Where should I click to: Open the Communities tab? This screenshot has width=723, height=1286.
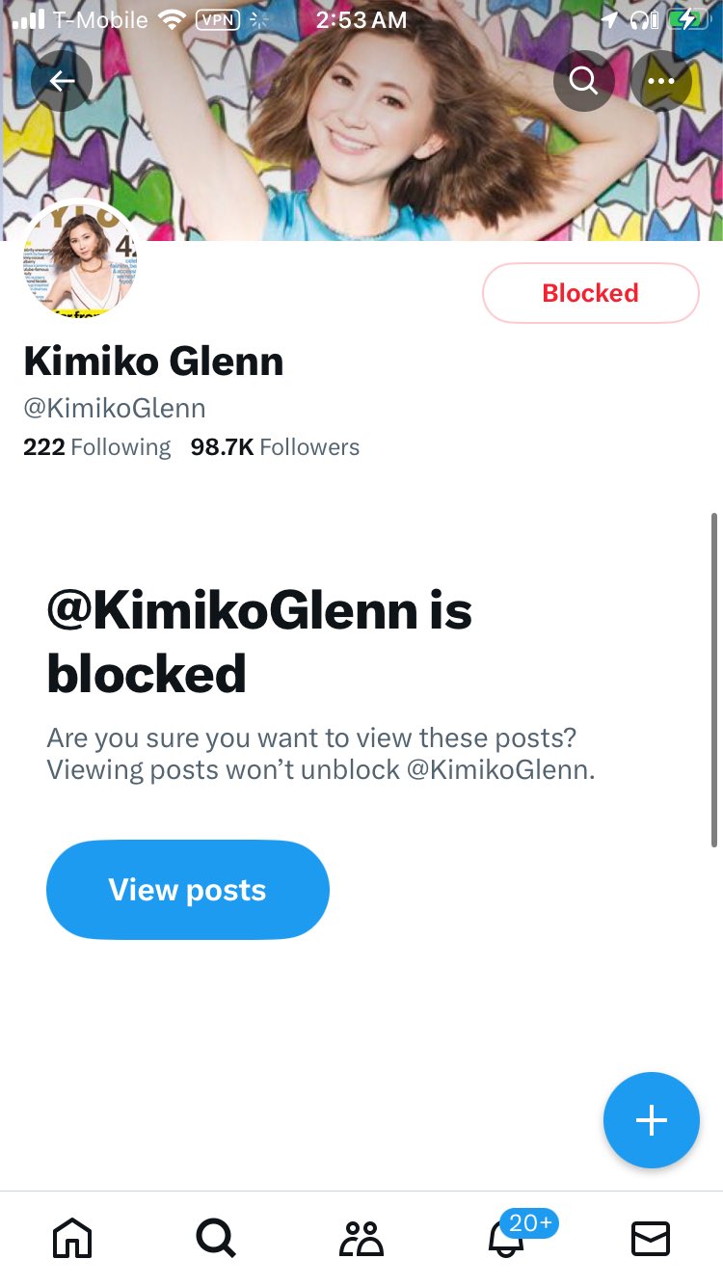coord(361,1238)
